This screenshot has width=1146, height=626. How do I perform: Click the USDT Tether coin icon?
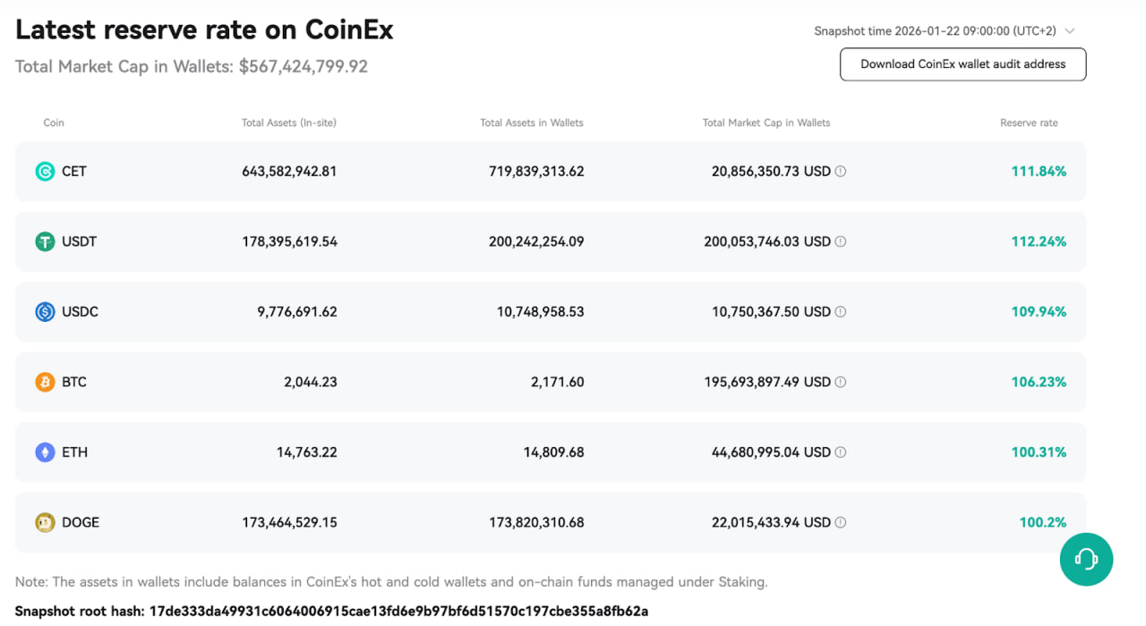pyautogui.click(x=45, y=241)
